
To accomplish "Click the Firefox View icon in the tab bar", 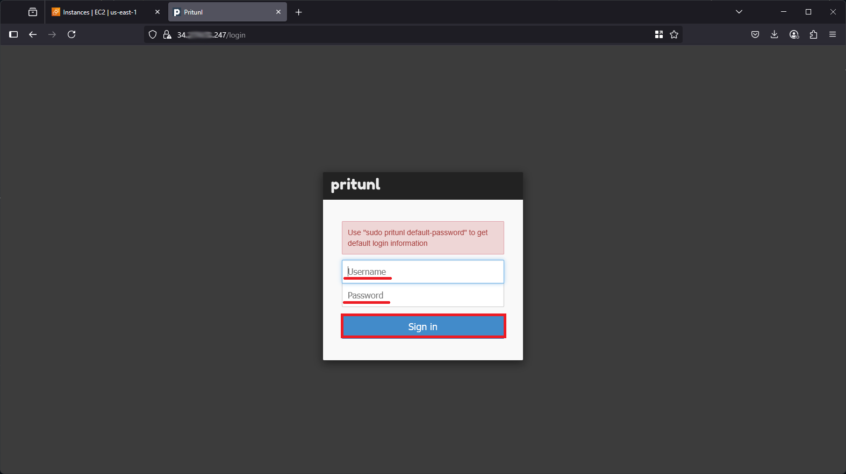I will 33,12.
